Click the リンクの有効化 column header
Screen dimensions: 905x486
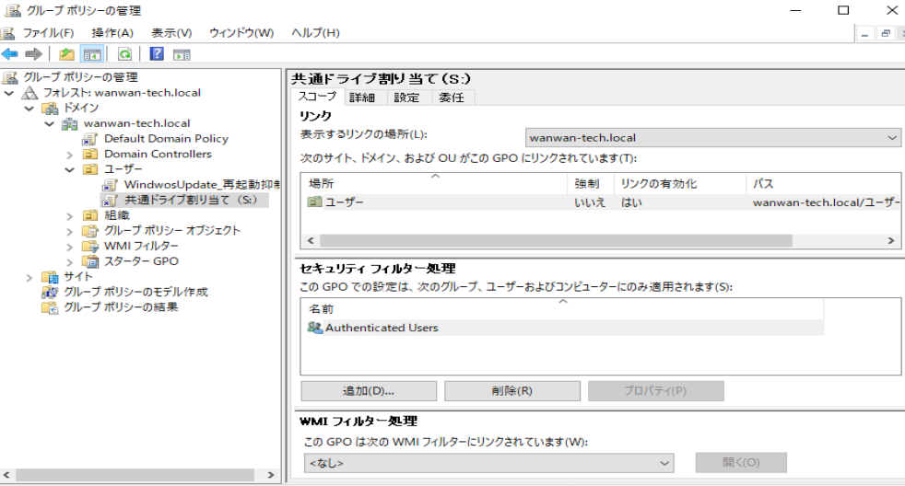[x=680, y=183]
